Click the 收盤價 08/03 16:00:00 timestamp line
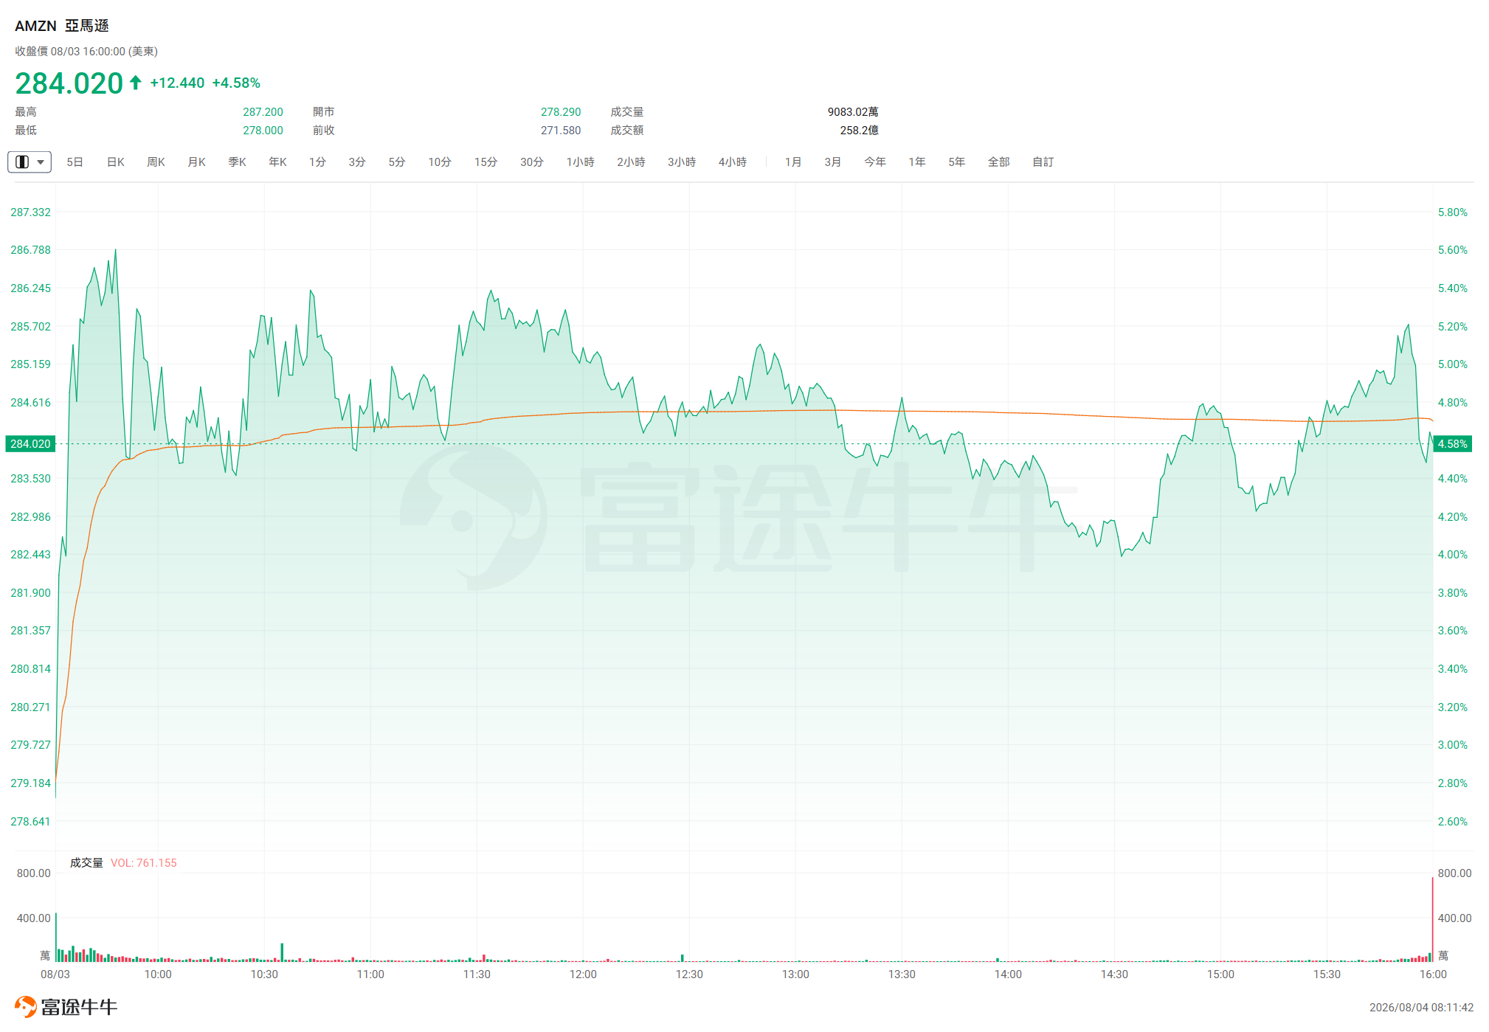Image resolution: width=1489 pixels, height=1032 pixels. [86, 51]
